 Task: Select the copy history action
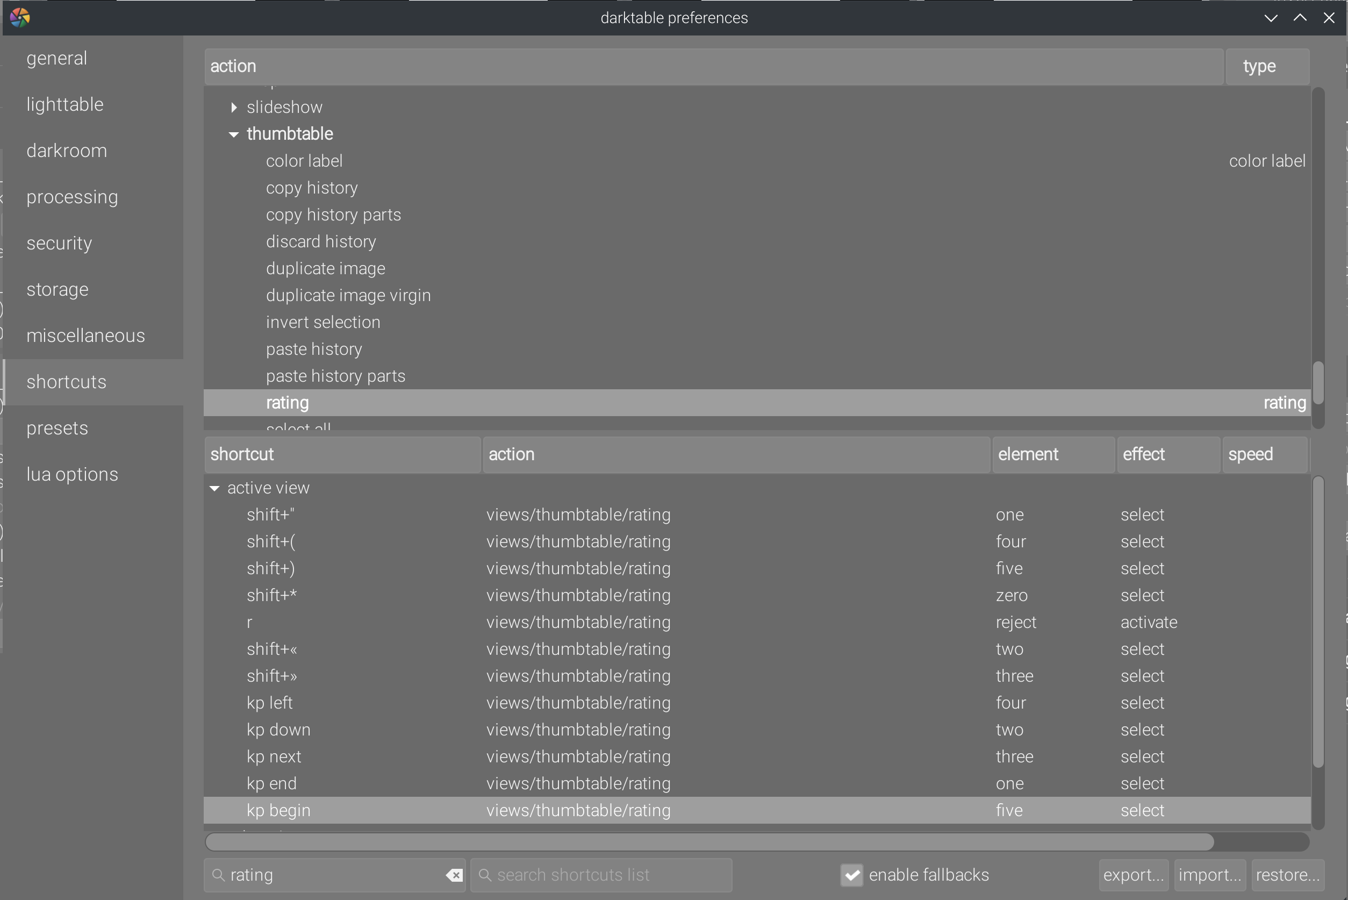coord(757,188)
